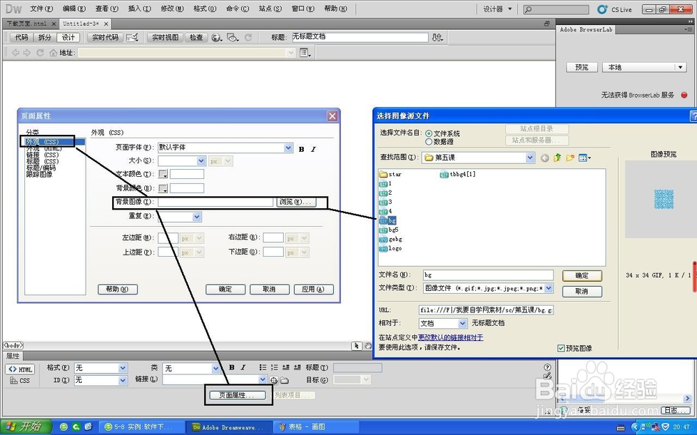Open the background color swatch picker
The height and width of the screenshot is (435, 697).
click(163, 189)
